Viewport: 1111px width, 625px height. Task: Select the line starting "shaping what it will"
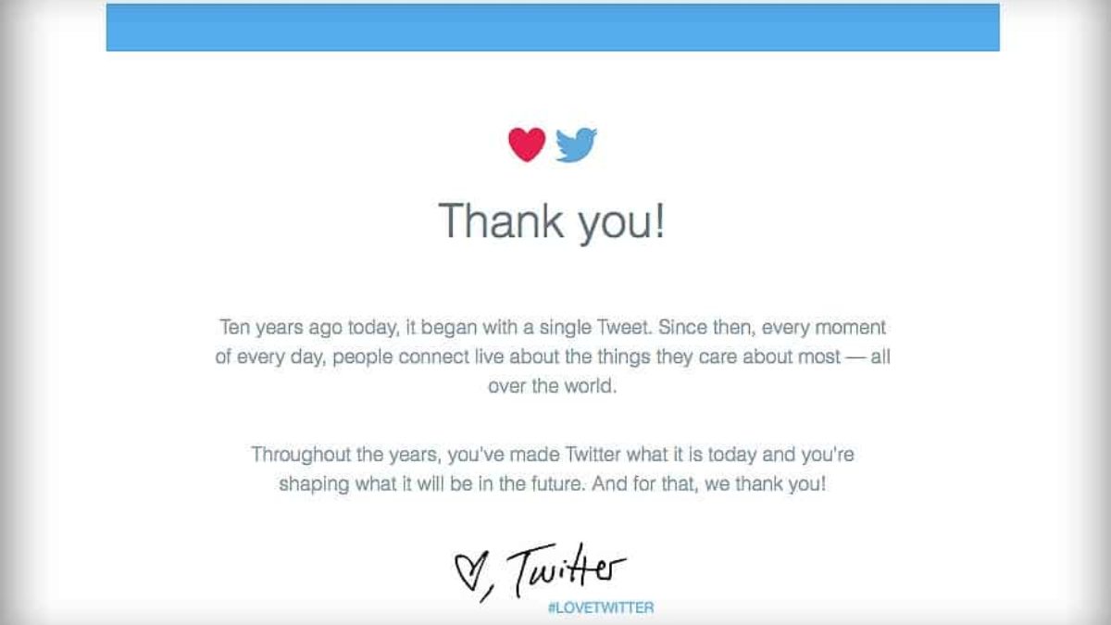click(x=552, y=484)
